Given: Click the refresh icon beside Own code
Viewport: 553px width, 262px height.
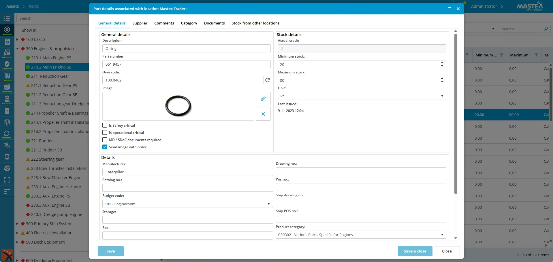Looking at the screenshot, I should tap(268, 80).
